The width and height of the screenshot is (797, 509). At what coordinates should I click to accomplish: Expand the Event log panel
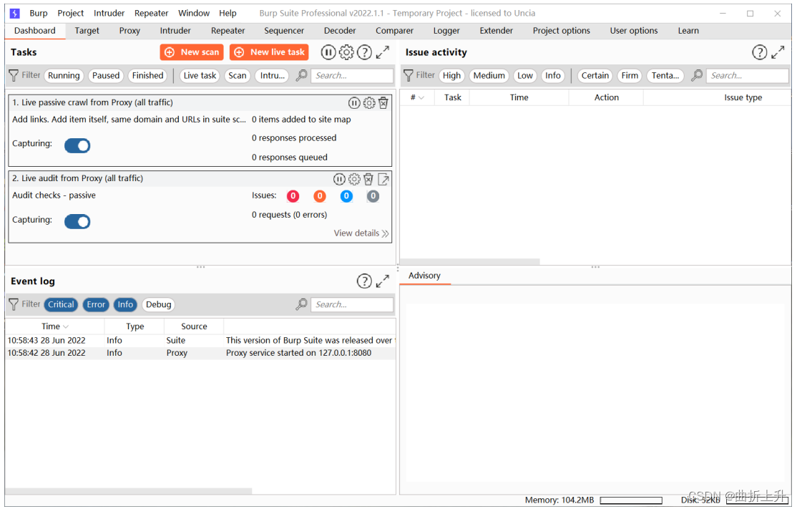383,281
